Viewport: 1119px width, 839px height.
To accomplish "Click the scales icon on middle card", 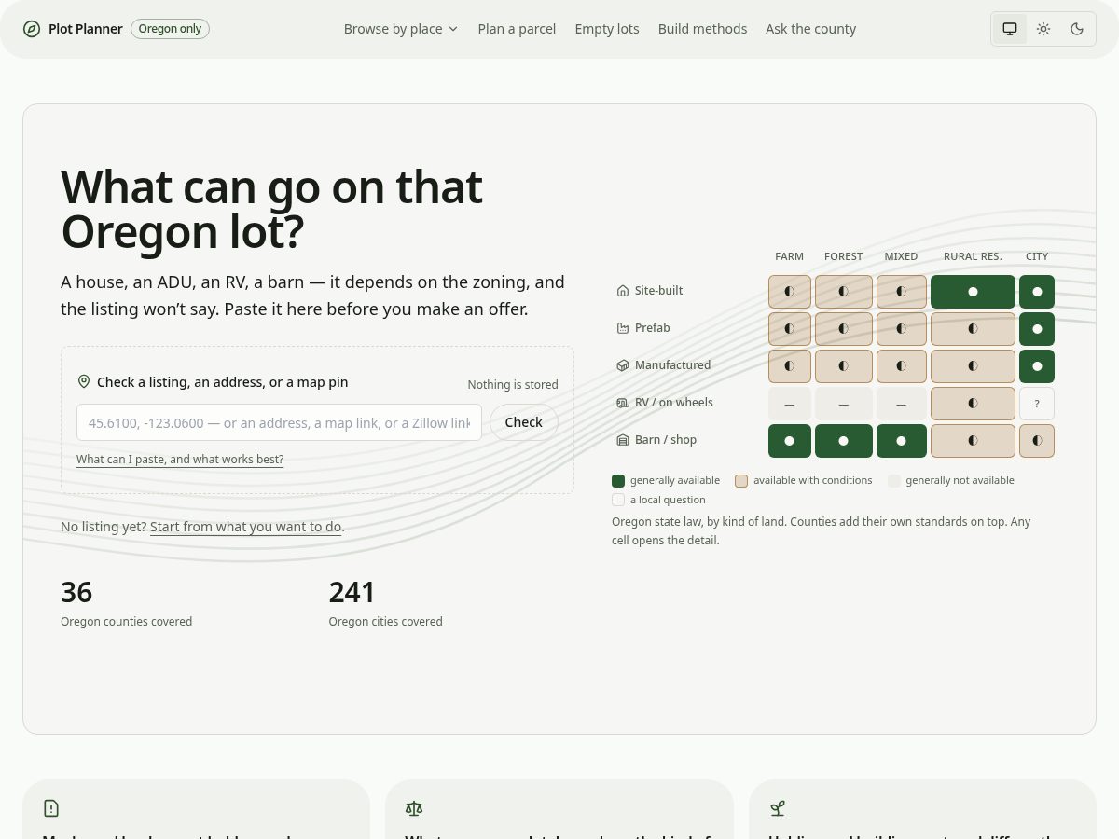I will 414,808.
